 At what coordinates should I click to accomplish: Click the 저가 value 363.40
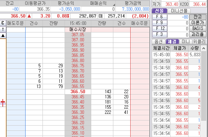tap(172, 4)
